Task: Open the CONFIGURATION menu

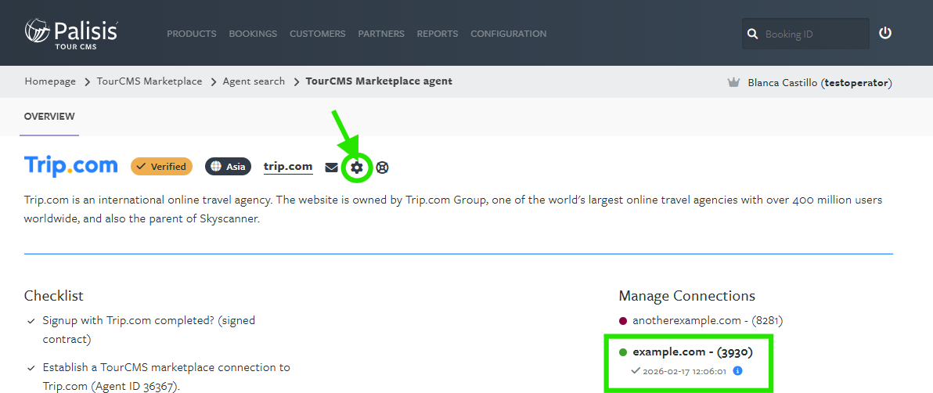Action: [x=508, y=34]
